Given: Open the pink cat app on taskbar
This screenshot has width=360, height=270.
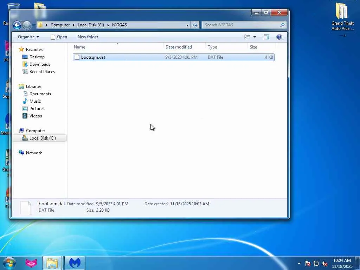Looking at the screenshot, I should (31, 263).
